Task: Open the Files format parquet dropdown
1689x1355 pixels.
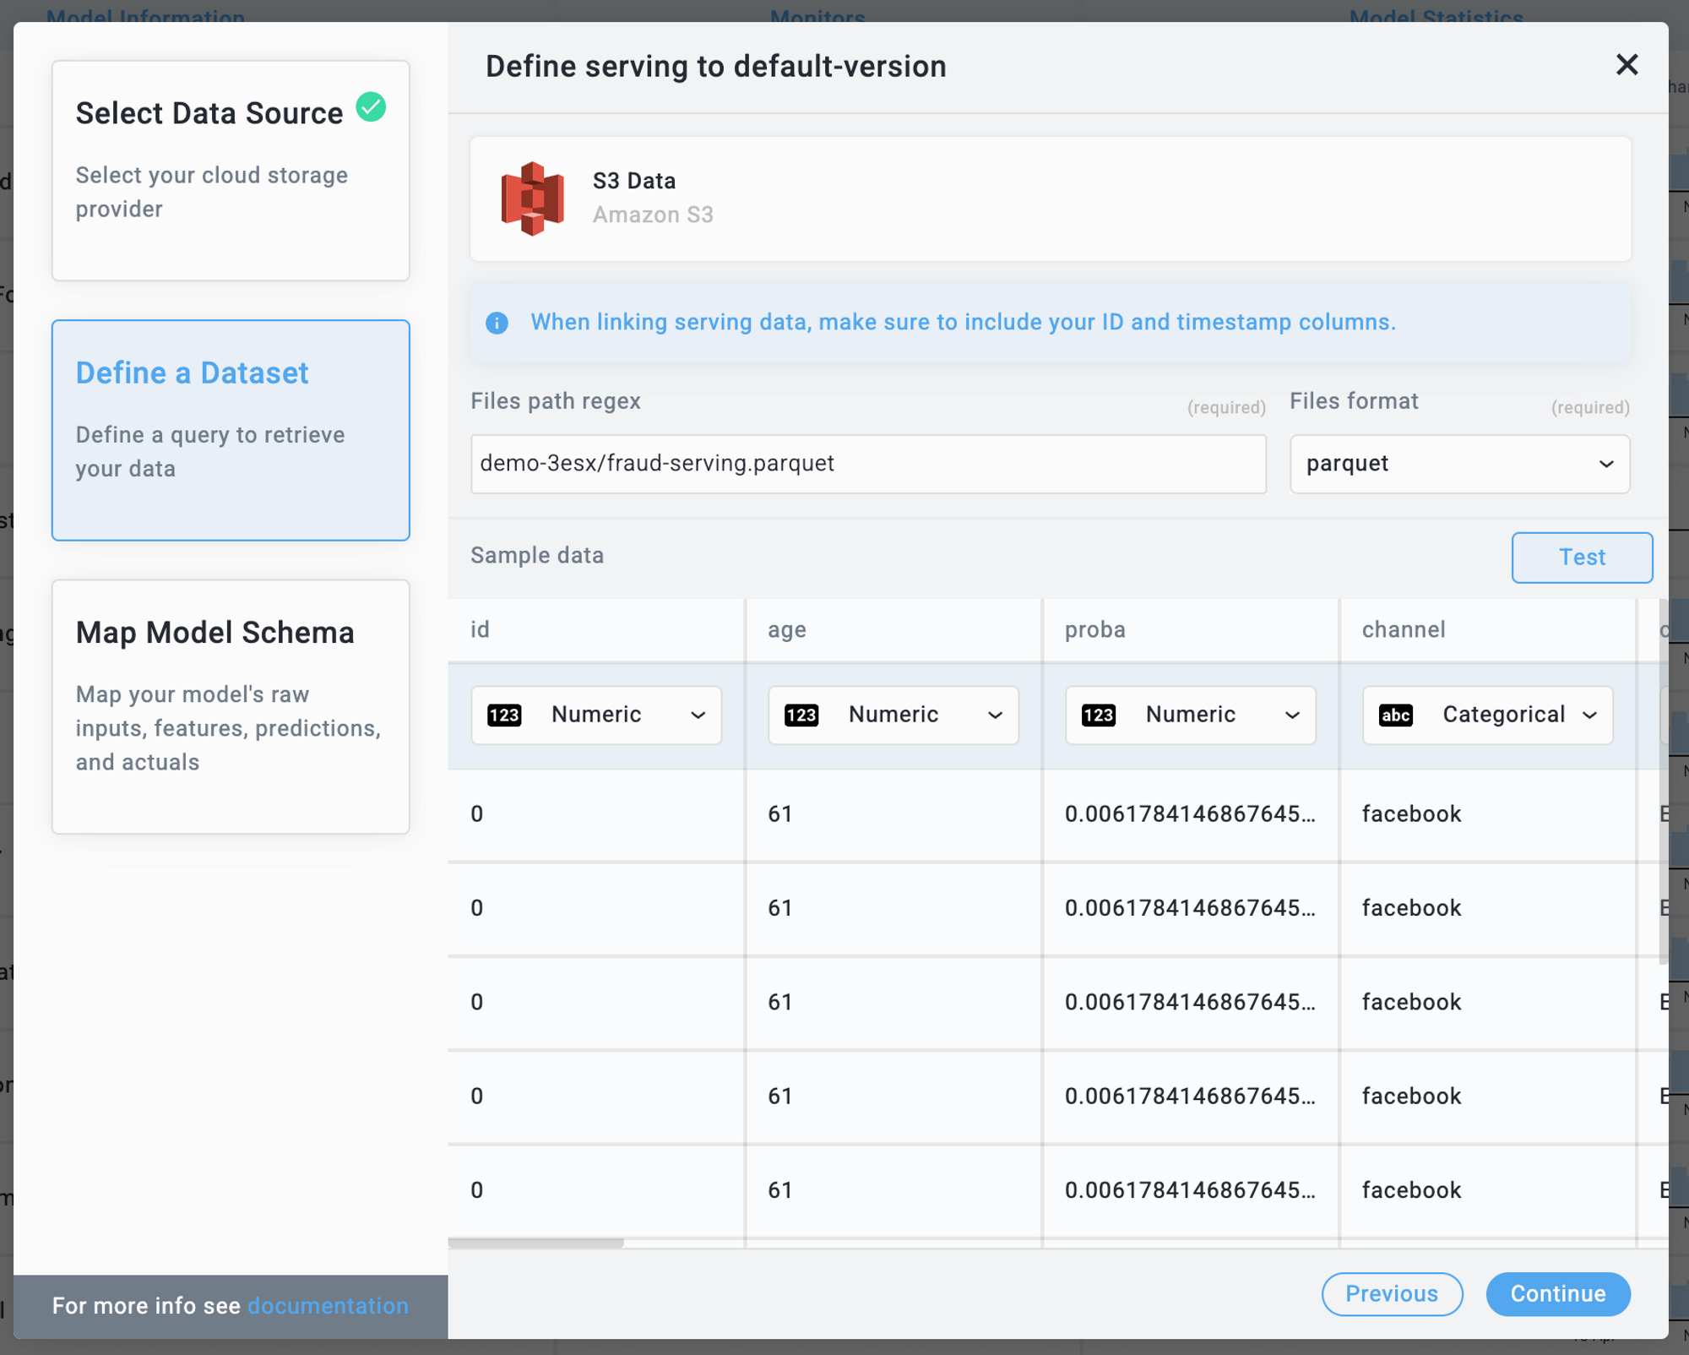Action: [x=1458, y=464]
